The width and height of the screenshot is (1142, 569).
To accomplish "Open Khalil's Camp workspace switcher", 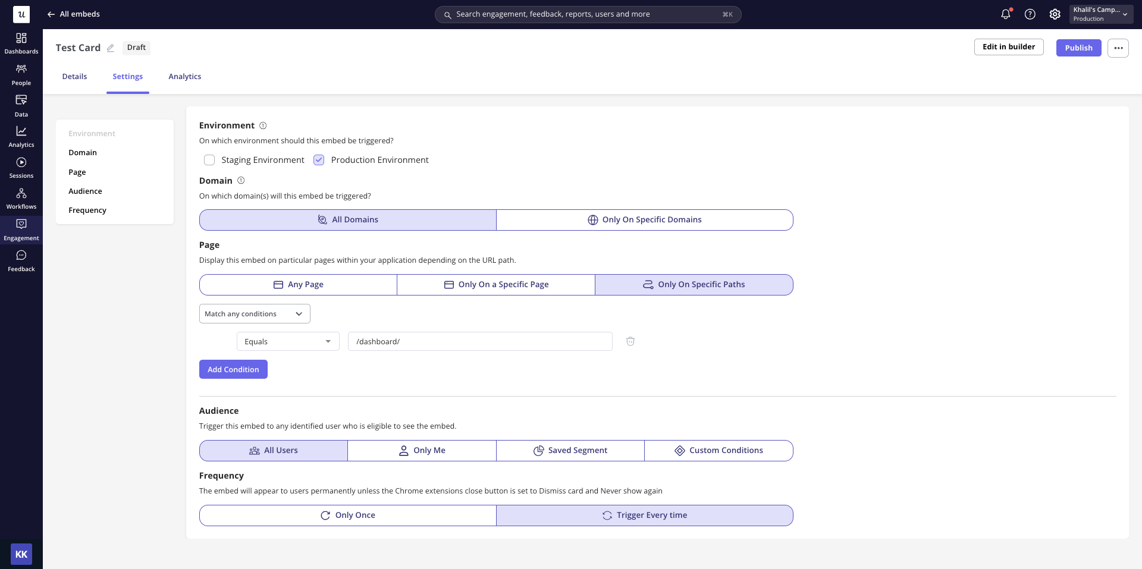I will tap(1101, 14).
